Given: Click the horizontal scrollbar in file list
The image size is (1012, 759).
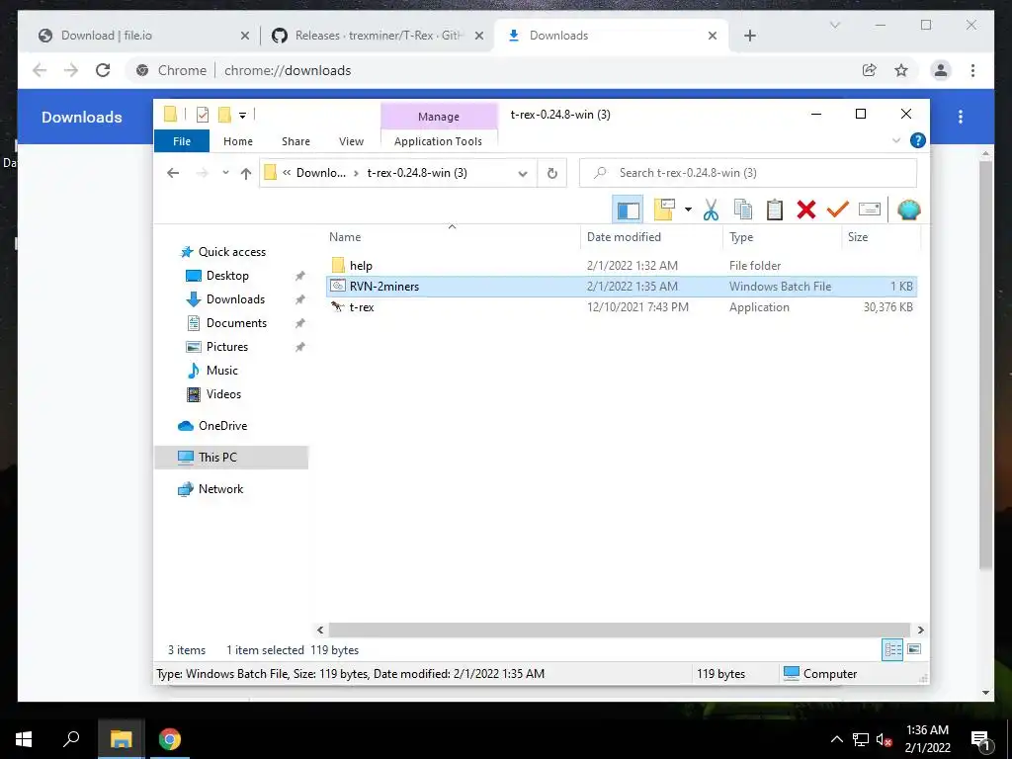Looking at the screenshot, I should click(x=619, y=630).
